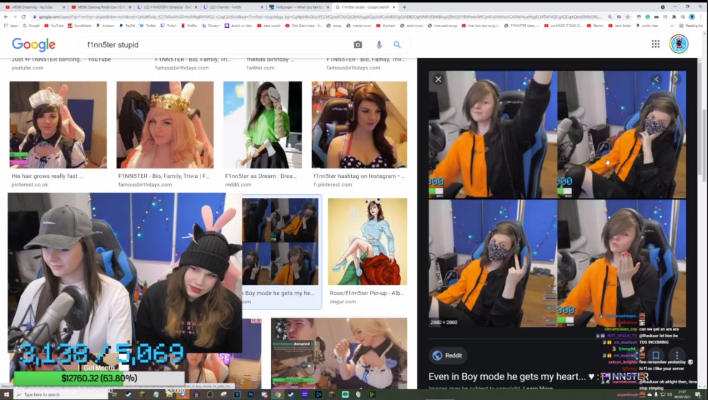Open the extensions puzzle icon

pos(674,17)
